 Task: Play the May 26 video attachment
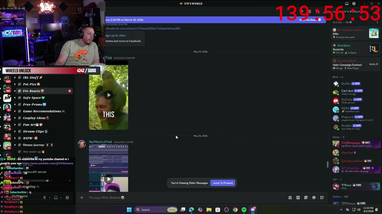click(x=109, y=179)
